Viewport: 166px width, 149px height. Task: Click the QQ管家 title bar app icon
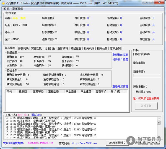[x=4, y=3]
